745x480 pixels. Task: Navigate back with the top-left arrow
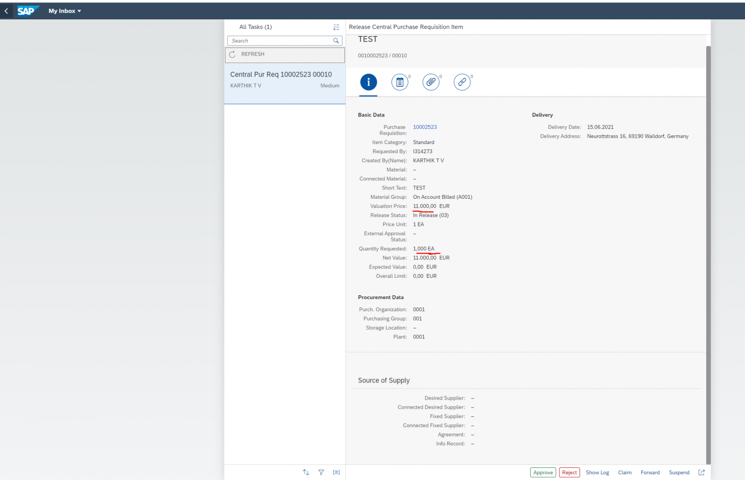point(6,11)
